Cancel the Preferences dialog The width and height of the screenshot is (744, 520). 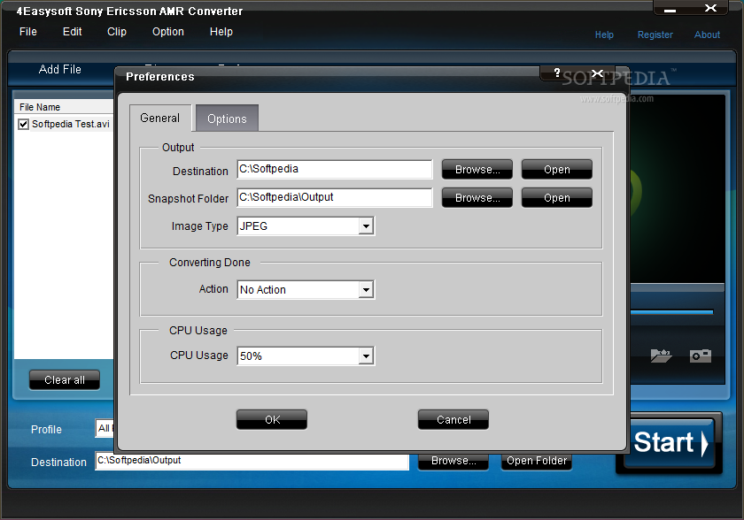coord(453,419)
